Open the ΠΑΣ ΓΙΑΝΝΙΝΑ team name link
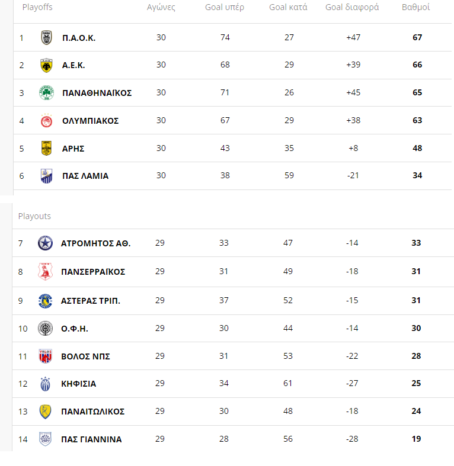 91,439
